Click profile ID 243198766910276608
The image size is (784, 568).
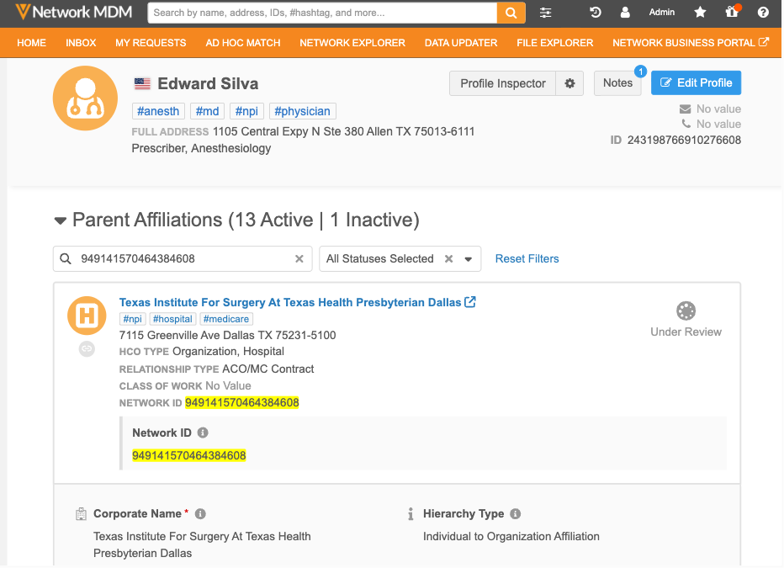pyautogui.click(x=684, y=140)
